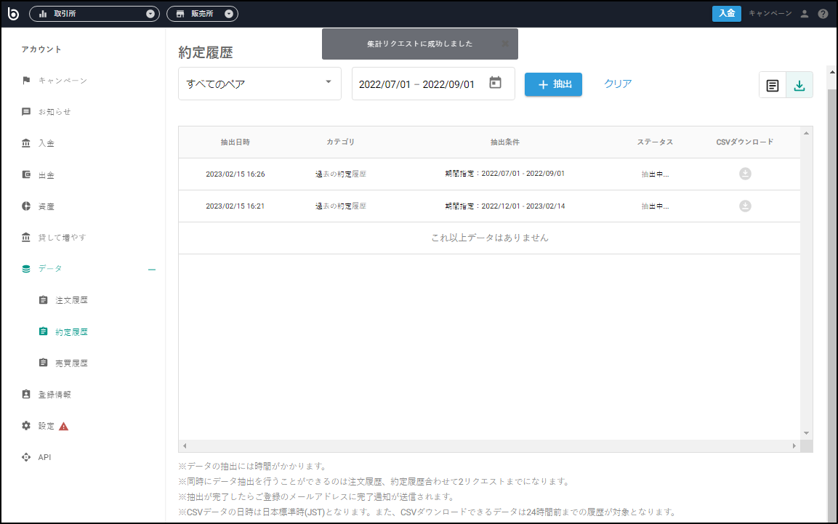Click the 出金 wallet icon
Viewport: 838px width, 524px height.
point(26,174)
